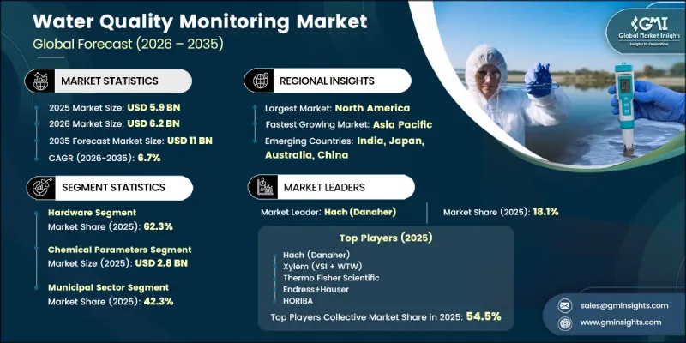This screenshot has height=343, width=686.
Task: Click the Hardware Segment heading
Action: coord(92,213)
